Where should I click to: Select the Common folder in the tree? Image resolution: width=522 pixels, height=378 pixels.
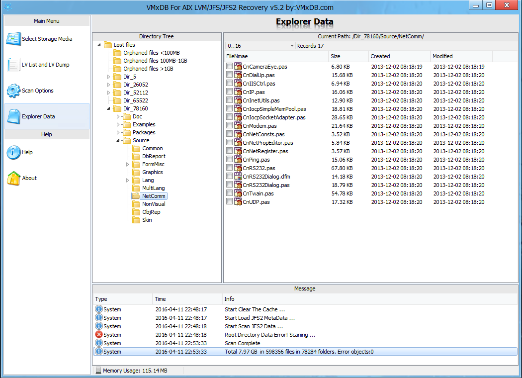tap(153, 148)
